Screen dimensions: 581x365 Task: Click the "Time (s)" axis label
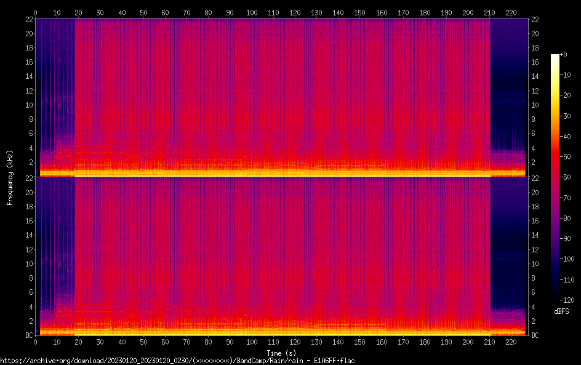tap(281, 353)
